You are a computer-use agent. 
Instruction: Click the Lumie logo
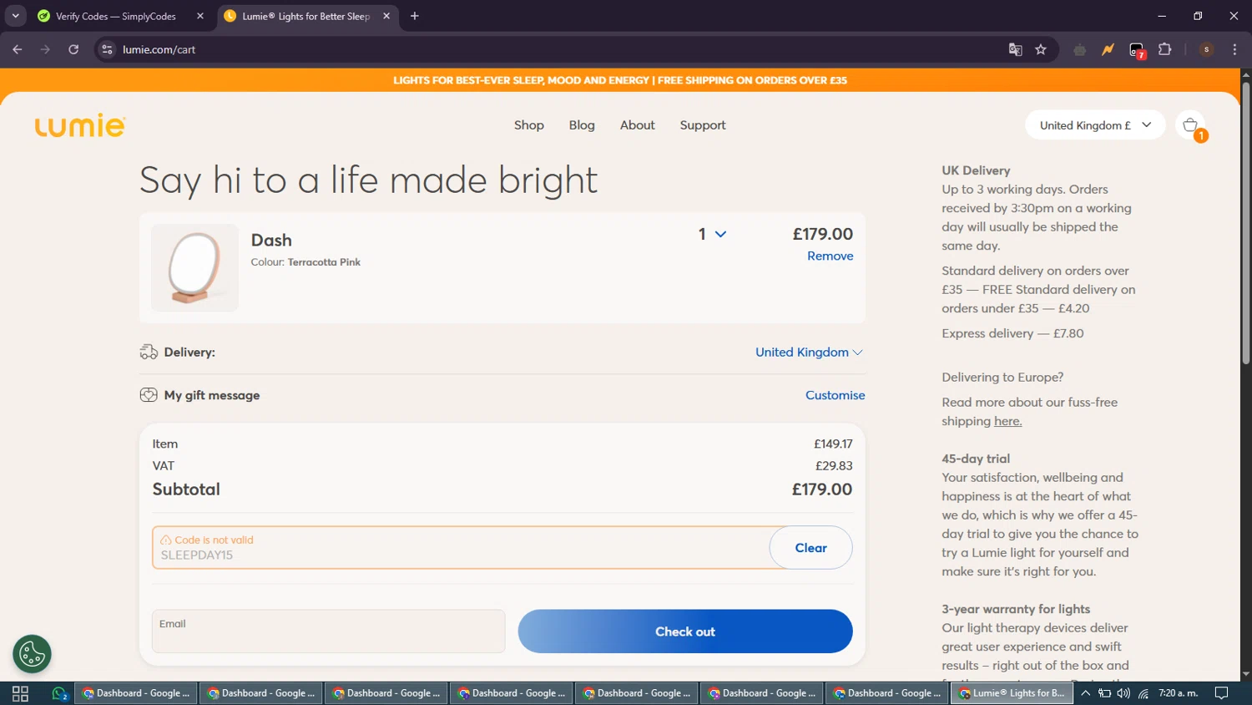[80, 125]
